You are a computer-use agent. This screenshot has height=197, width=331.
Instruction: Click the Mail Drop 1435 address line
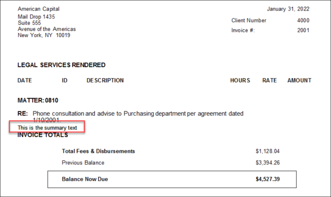point(36,17)
